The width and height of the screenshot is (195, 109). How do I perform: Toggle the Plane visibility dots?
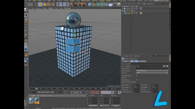pos(134,6)
